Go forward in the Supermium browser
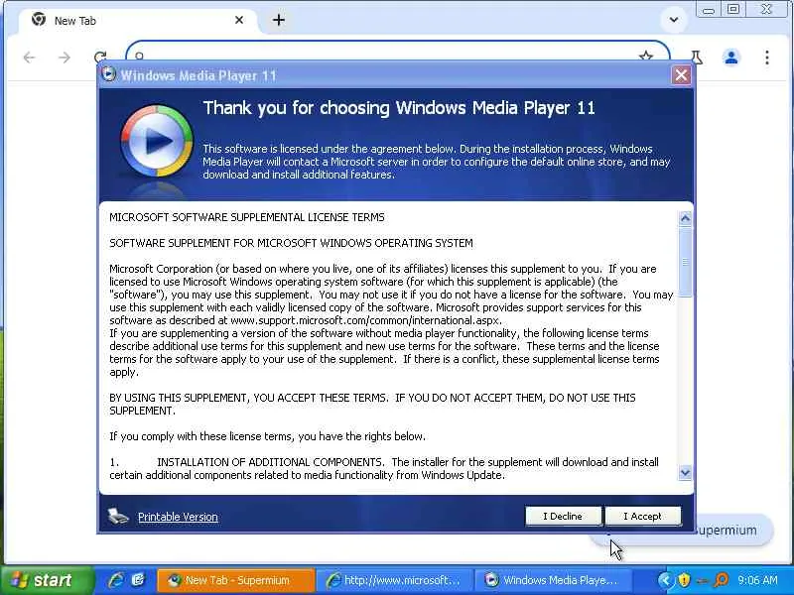The height and width of the screenshot is (595, 794). 65,58
